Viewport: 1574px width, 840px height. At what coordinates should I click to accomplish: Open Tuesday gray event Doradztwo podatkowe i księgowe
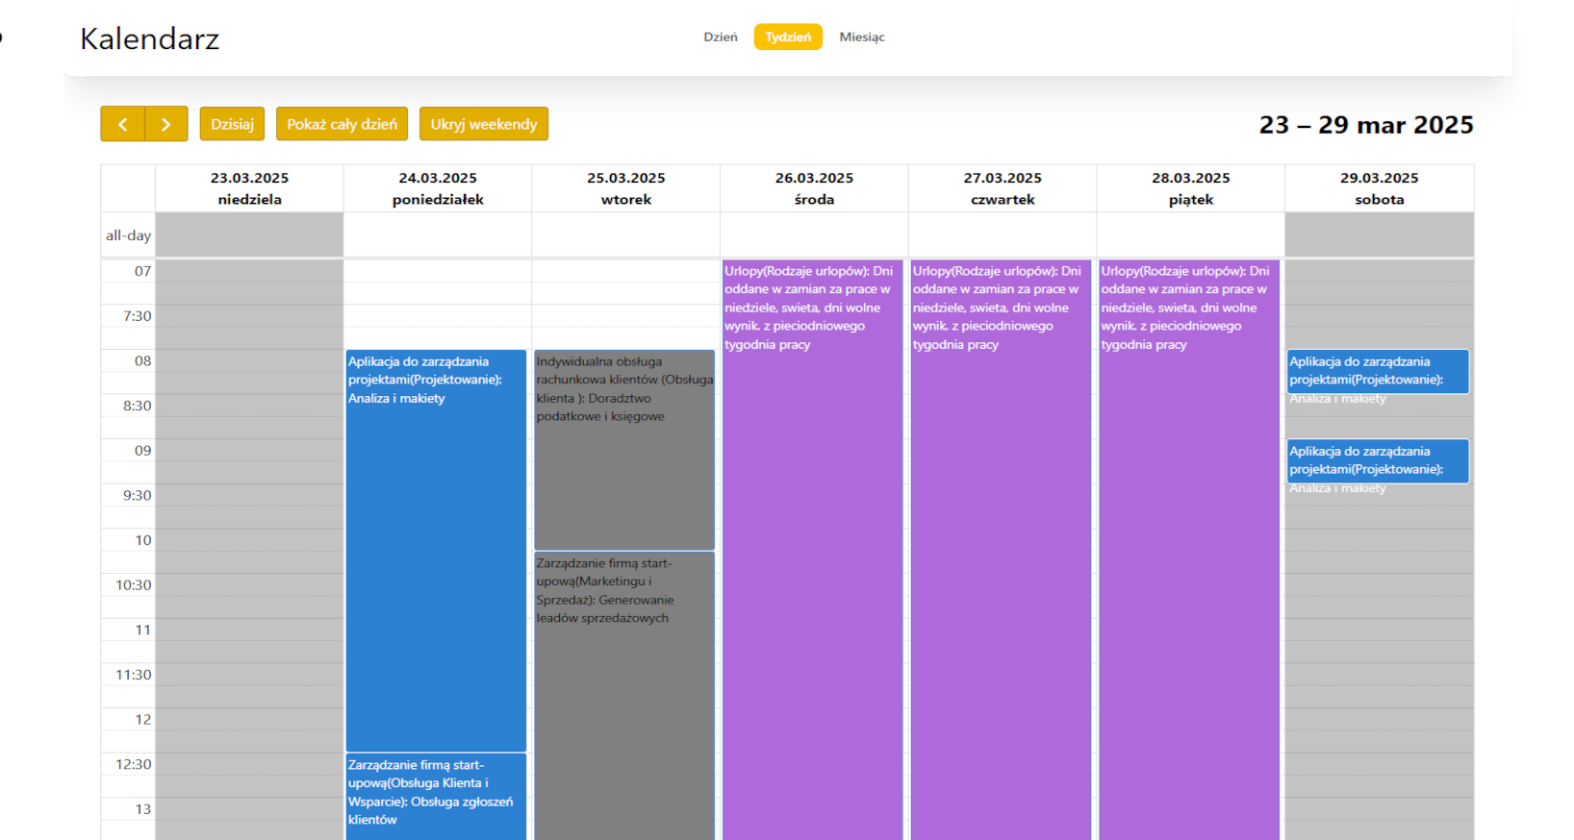pyautogui.click(x=624, y=450)
